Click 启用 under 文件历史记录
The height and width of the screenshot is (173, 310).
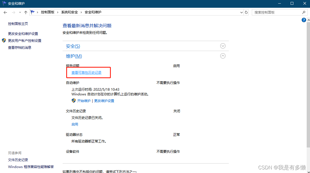(75, 124)
